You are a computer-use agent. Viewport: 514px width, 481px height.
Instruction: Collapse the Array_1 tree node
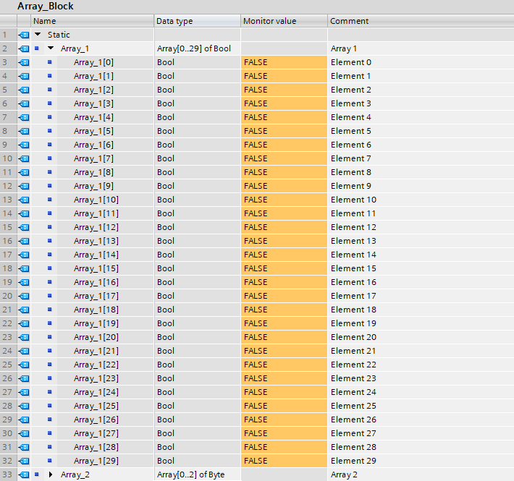click(51, 48)
